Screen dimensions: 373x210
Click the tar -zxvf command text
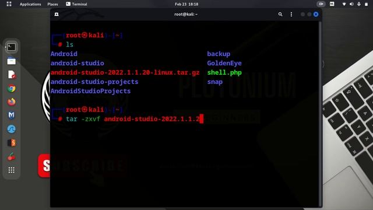(83, 119)
